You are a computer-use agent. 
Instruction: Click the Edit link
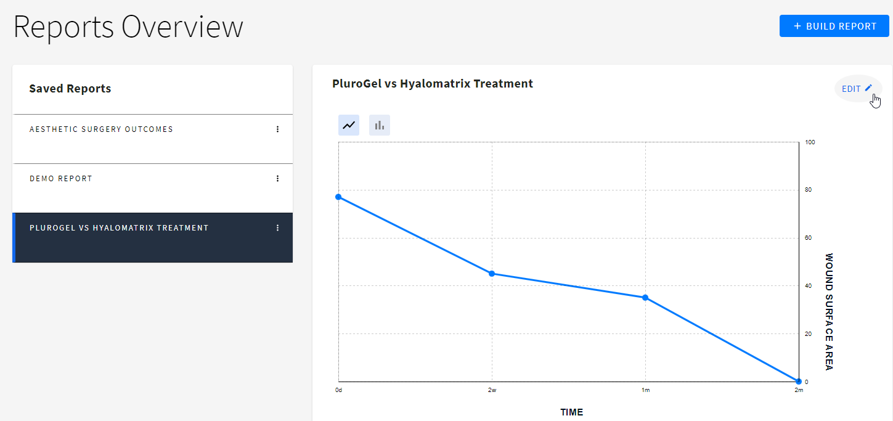pos(851,89)
